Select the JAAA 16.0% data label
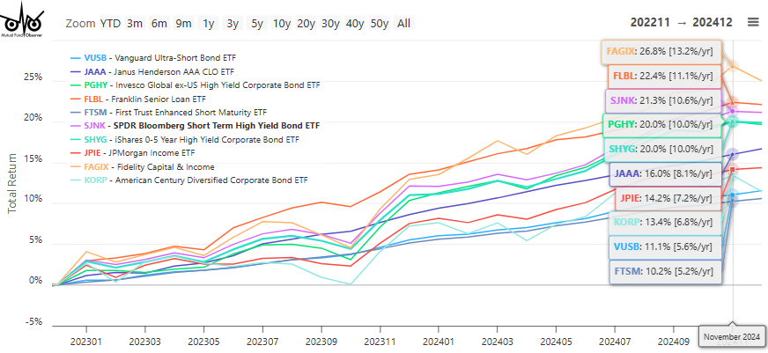The height and width of the screenshot is (353, 768). click(x=665, y=174)
